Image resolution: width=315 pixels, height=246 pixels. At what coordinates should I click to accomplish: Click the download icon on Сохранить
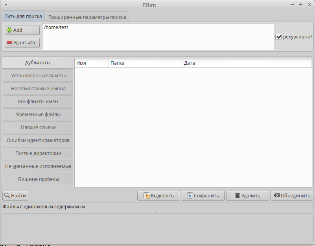[190, 195]
